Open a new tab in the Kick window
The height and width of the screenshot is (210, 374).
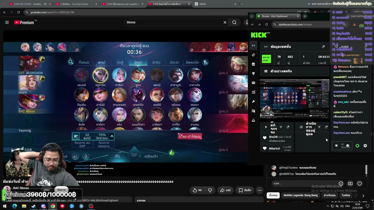[304, 16]
